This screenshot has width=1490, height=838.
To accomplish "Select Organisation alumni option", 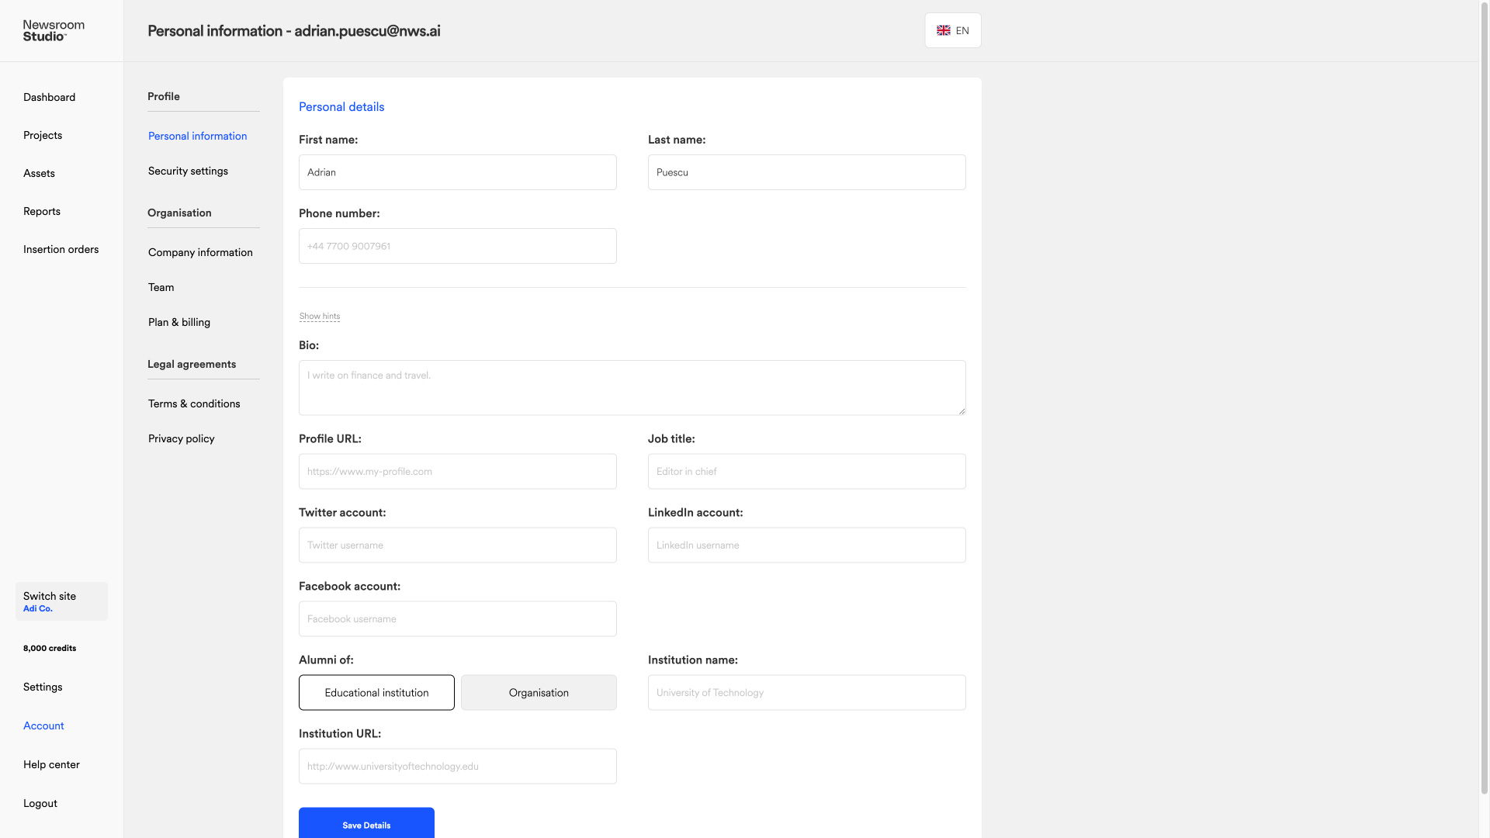I will coord(539,692).
